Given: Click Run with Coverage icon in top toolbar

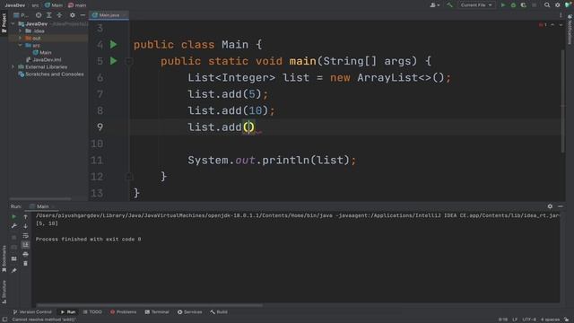Looking at the screenshot, I should [524, 5].
